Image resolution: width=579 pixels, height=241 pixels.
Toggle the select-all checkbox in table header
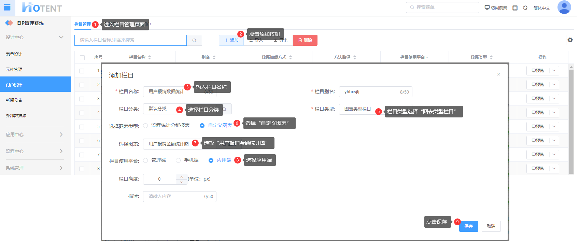(82, 57)
